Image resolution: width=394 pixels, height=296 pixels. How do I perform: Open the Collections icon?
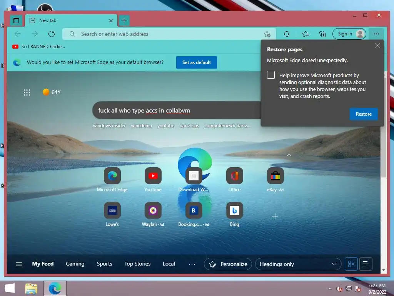point(322,34)
